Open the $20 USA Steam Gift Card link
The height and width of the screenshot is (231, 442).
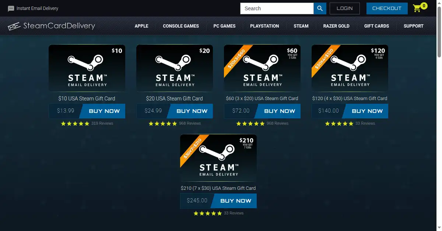click(175, 98)
